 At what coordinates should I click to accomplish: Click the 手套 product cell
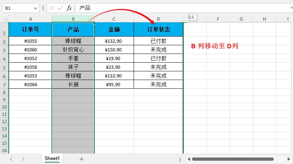pyautogui.click(x=73, y=58)
